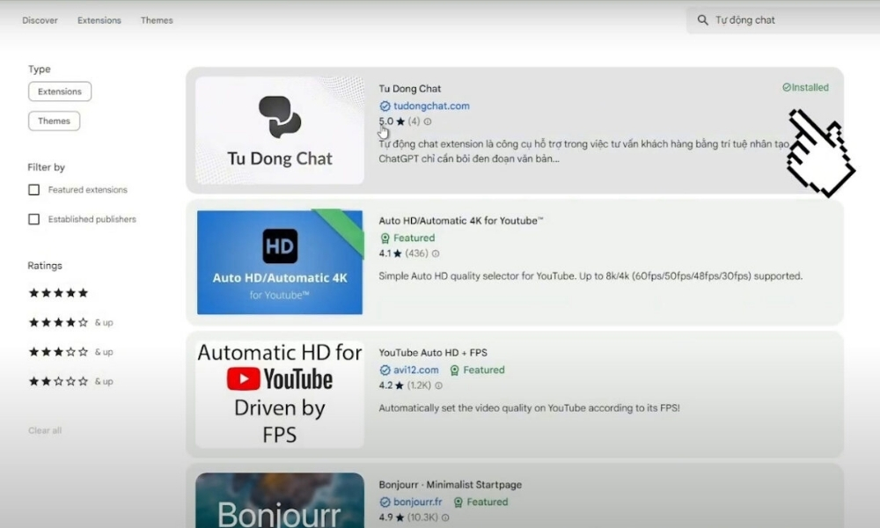
Task: Click the search magnifier icon
Action: [x=702, y=20]
